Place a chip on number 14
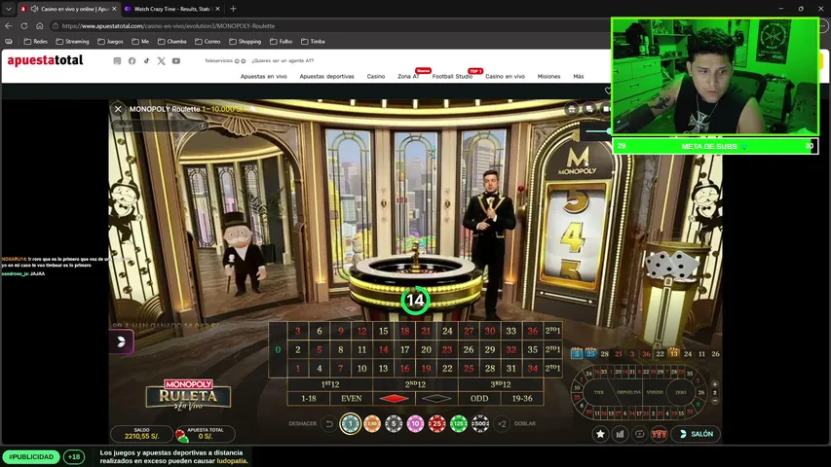Viewport: 831px width, 467px height. click(383, 349)
